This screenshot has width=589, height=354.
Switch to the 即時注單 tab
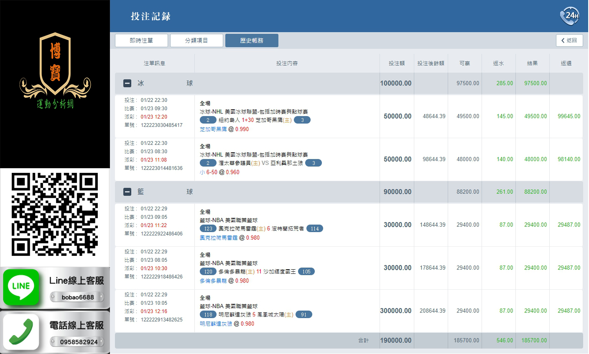pyautogui.click(x=141, y=40)
